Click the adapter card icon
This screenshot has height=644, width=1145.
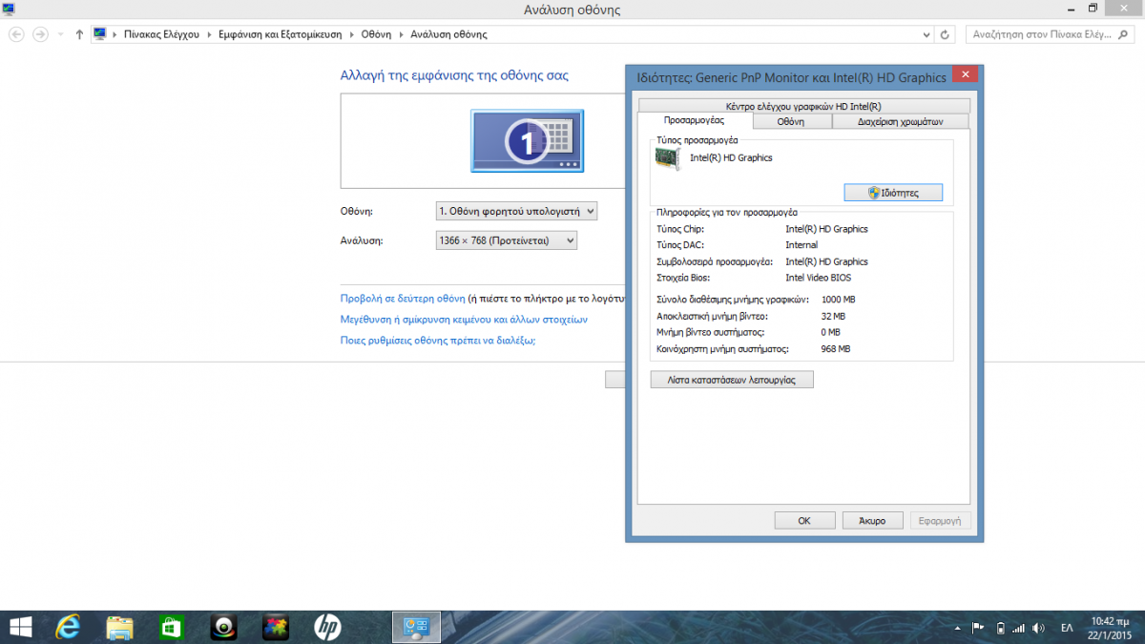pos(667,159)
